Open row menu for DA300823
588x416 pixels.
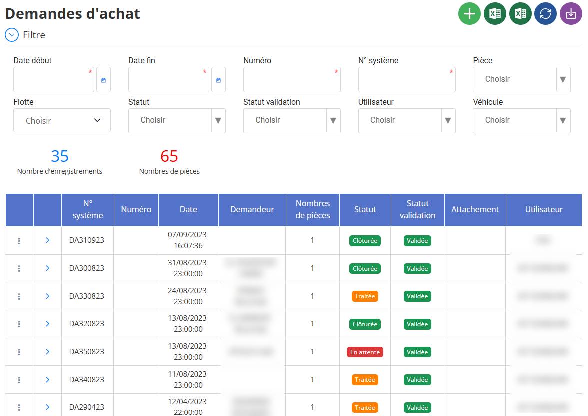coord(19,268)
